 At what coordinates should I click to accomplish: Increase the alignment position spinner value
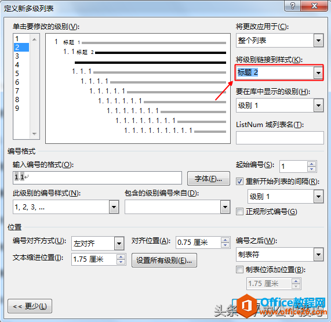(225, 240)
